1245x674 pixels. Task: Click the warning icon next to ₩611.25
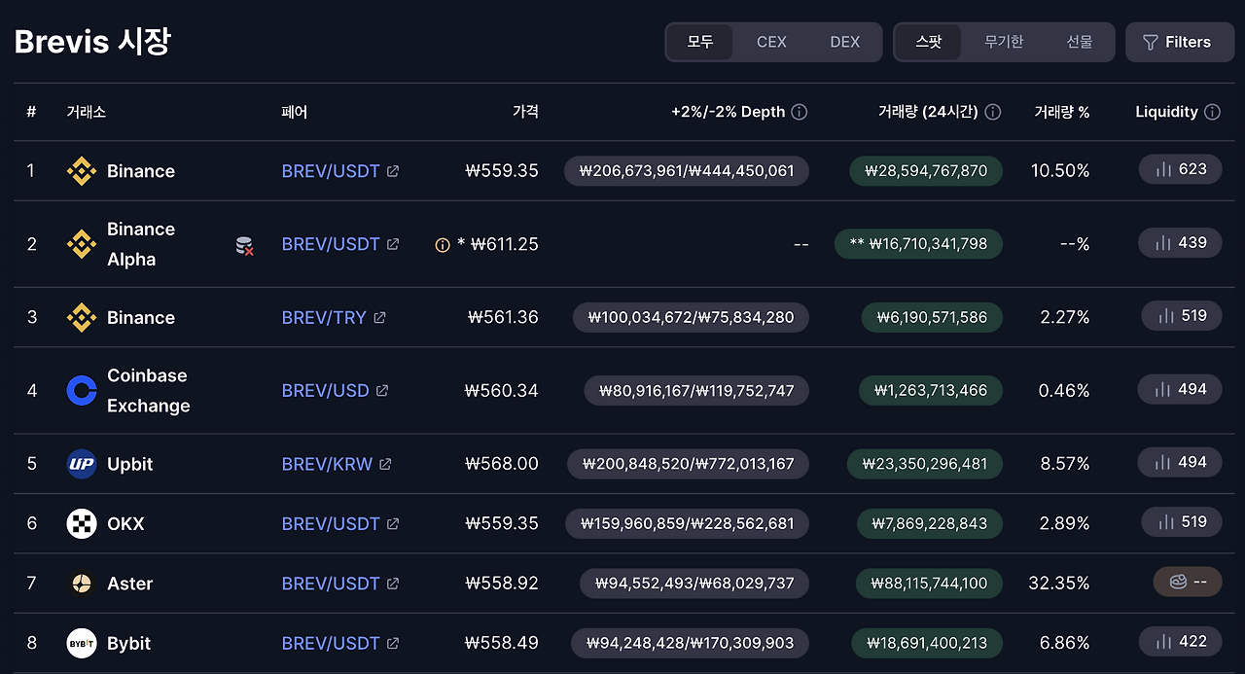tap(443, 245)
